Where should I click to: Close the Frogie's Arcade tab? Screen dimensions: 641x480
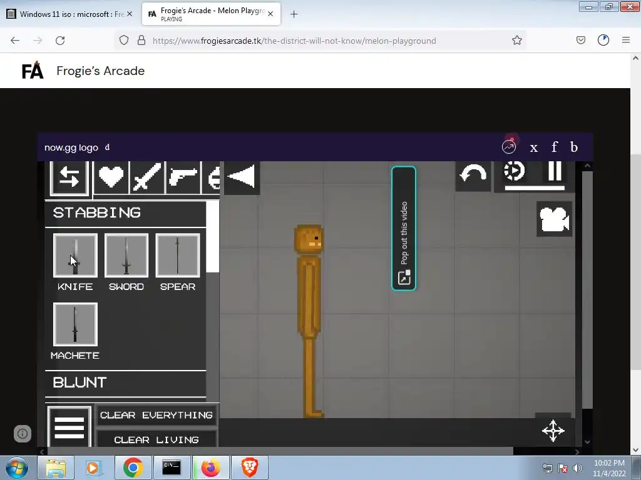click(x=270, y=14)
